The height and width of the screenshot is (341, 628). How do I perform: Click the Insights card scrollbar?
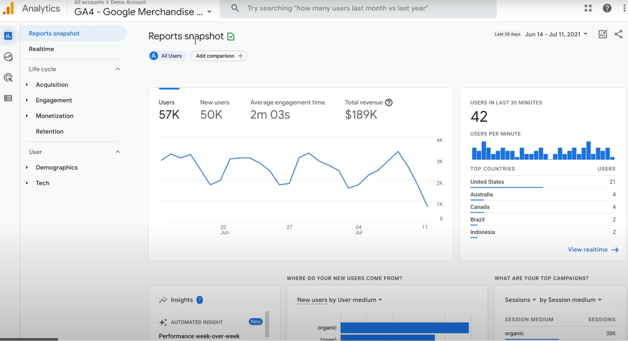[x=267, y=324]
